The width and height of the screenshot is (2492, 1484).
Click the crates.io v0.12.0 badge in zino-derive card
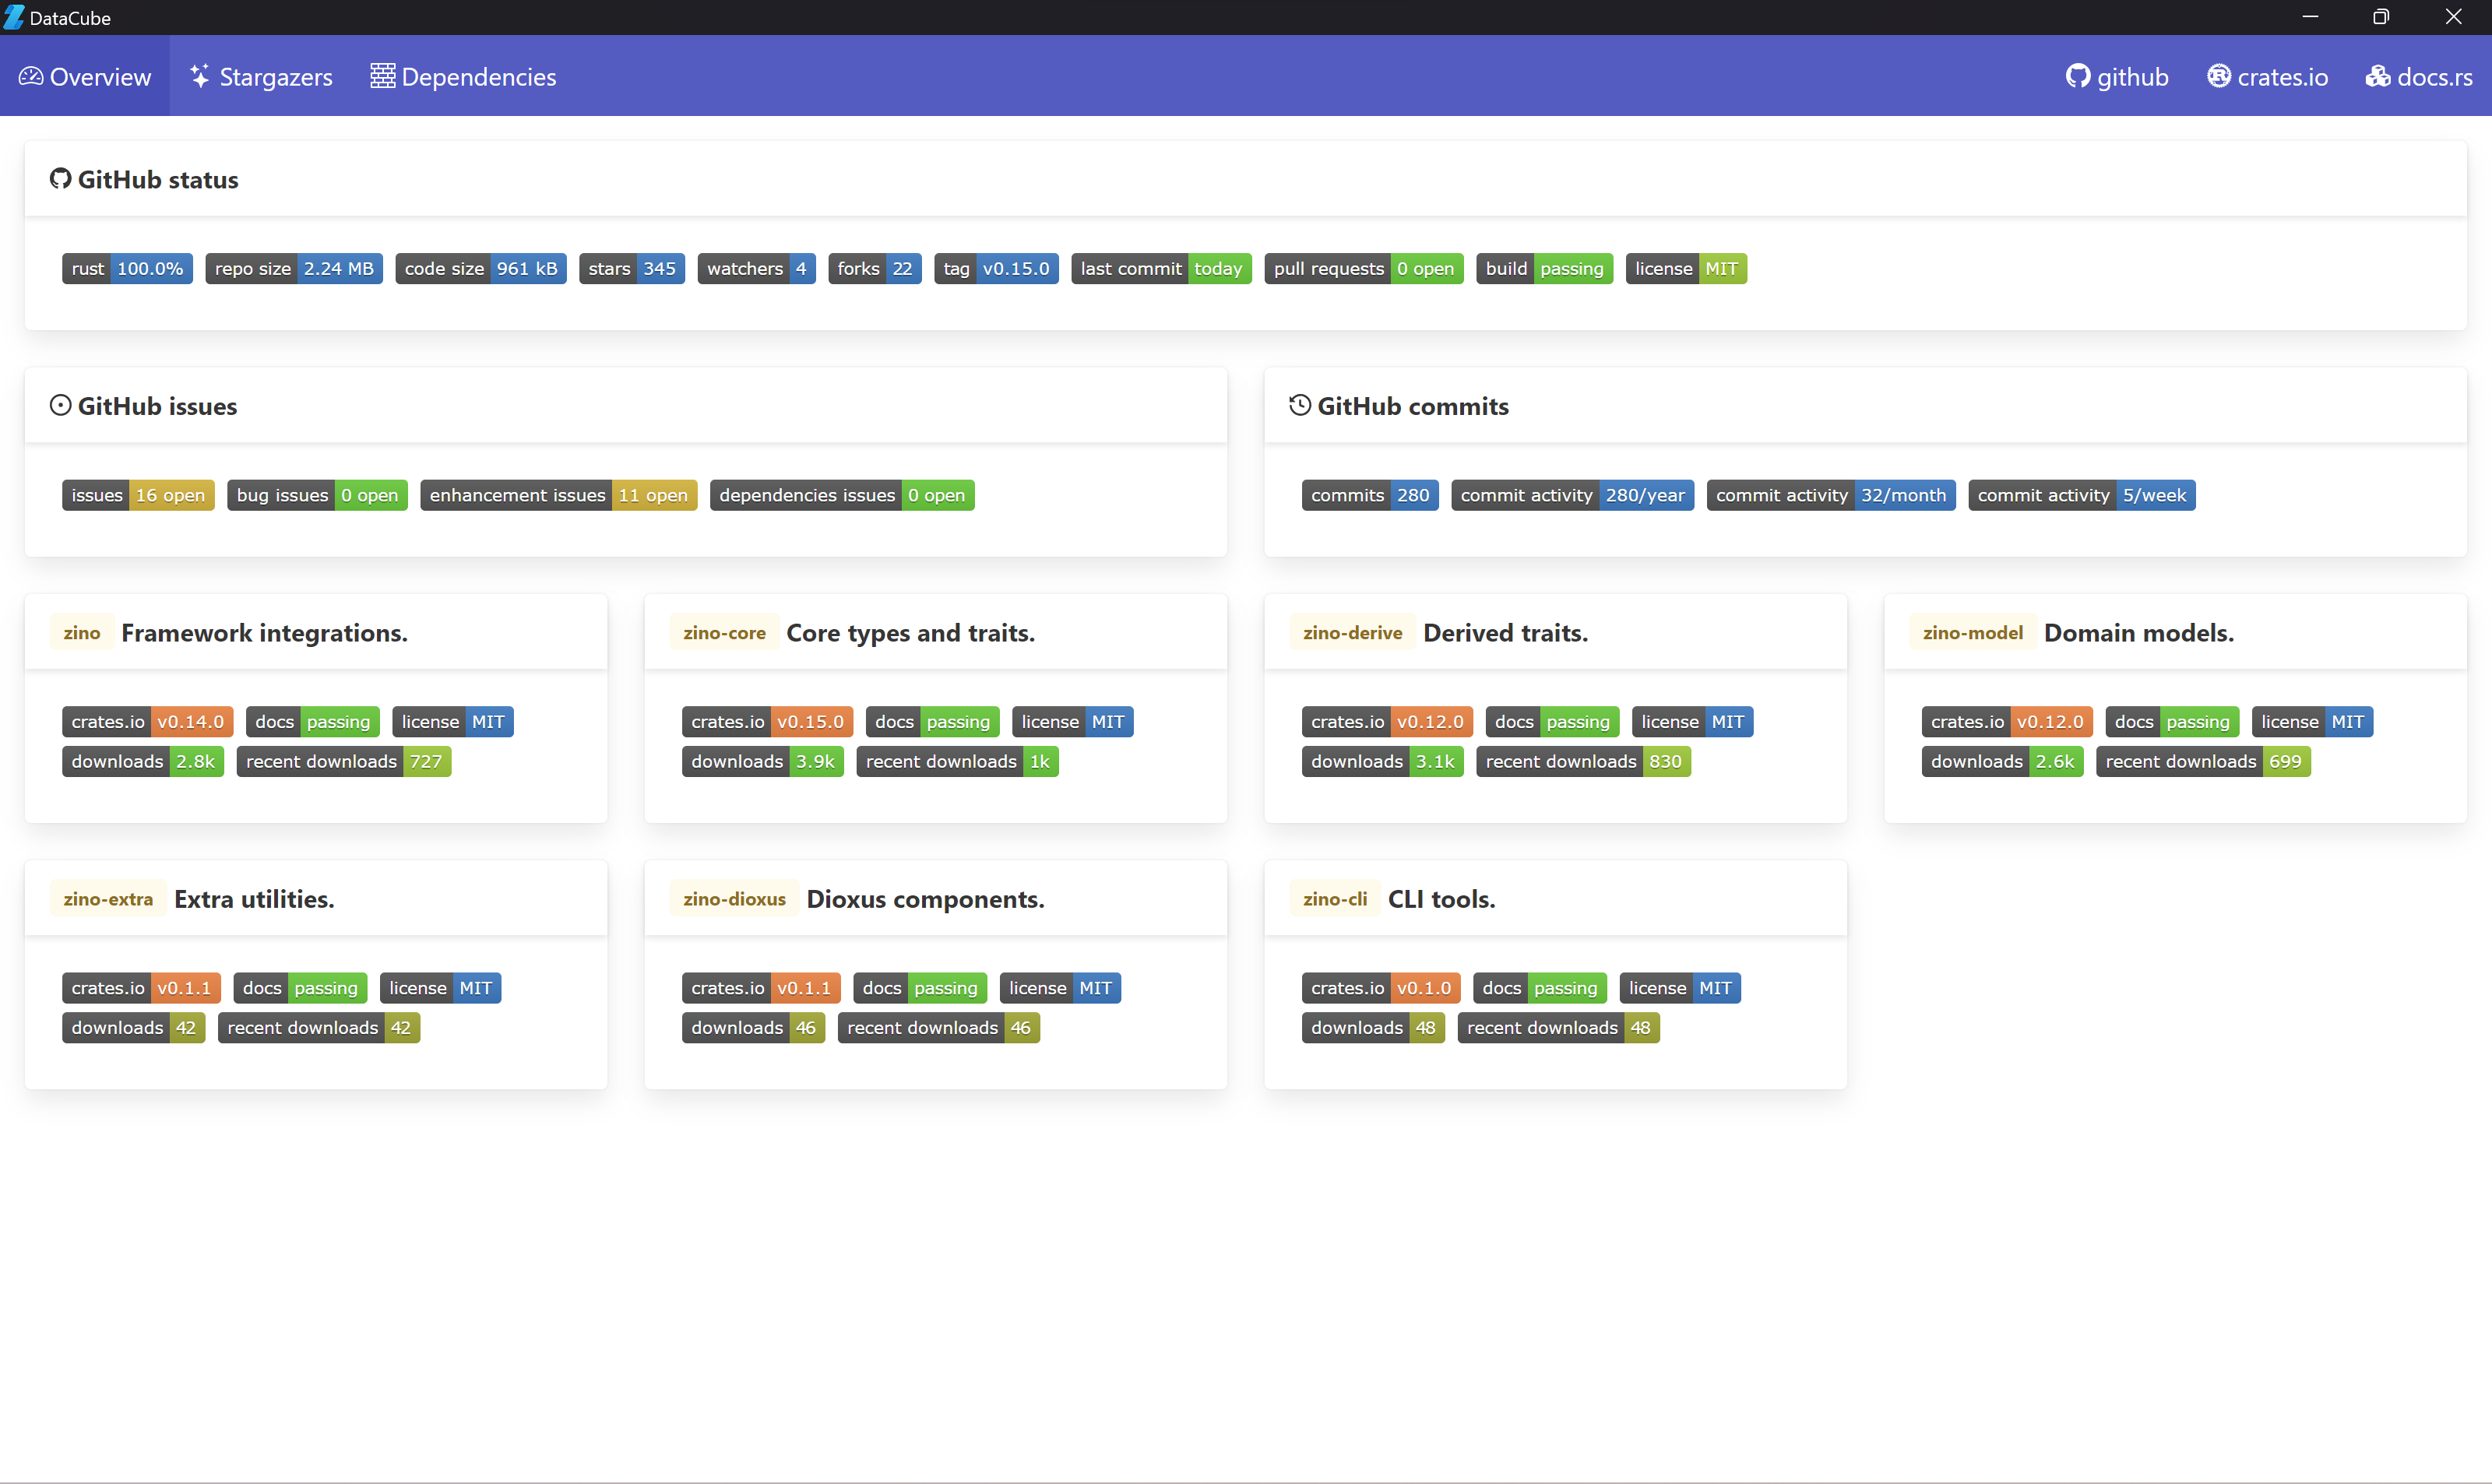pyautogui.click(x=1387, y=721)
